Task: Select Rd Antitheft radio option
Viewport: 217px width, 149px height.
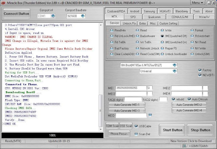Action: pyautogui.click(x=192, y=36)
